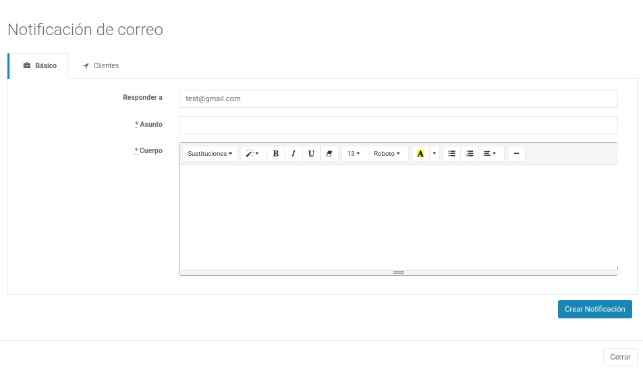Click the Responder a label
This screenshot has height=373, width=643.
pyautogui.click(x=143, y=98)
